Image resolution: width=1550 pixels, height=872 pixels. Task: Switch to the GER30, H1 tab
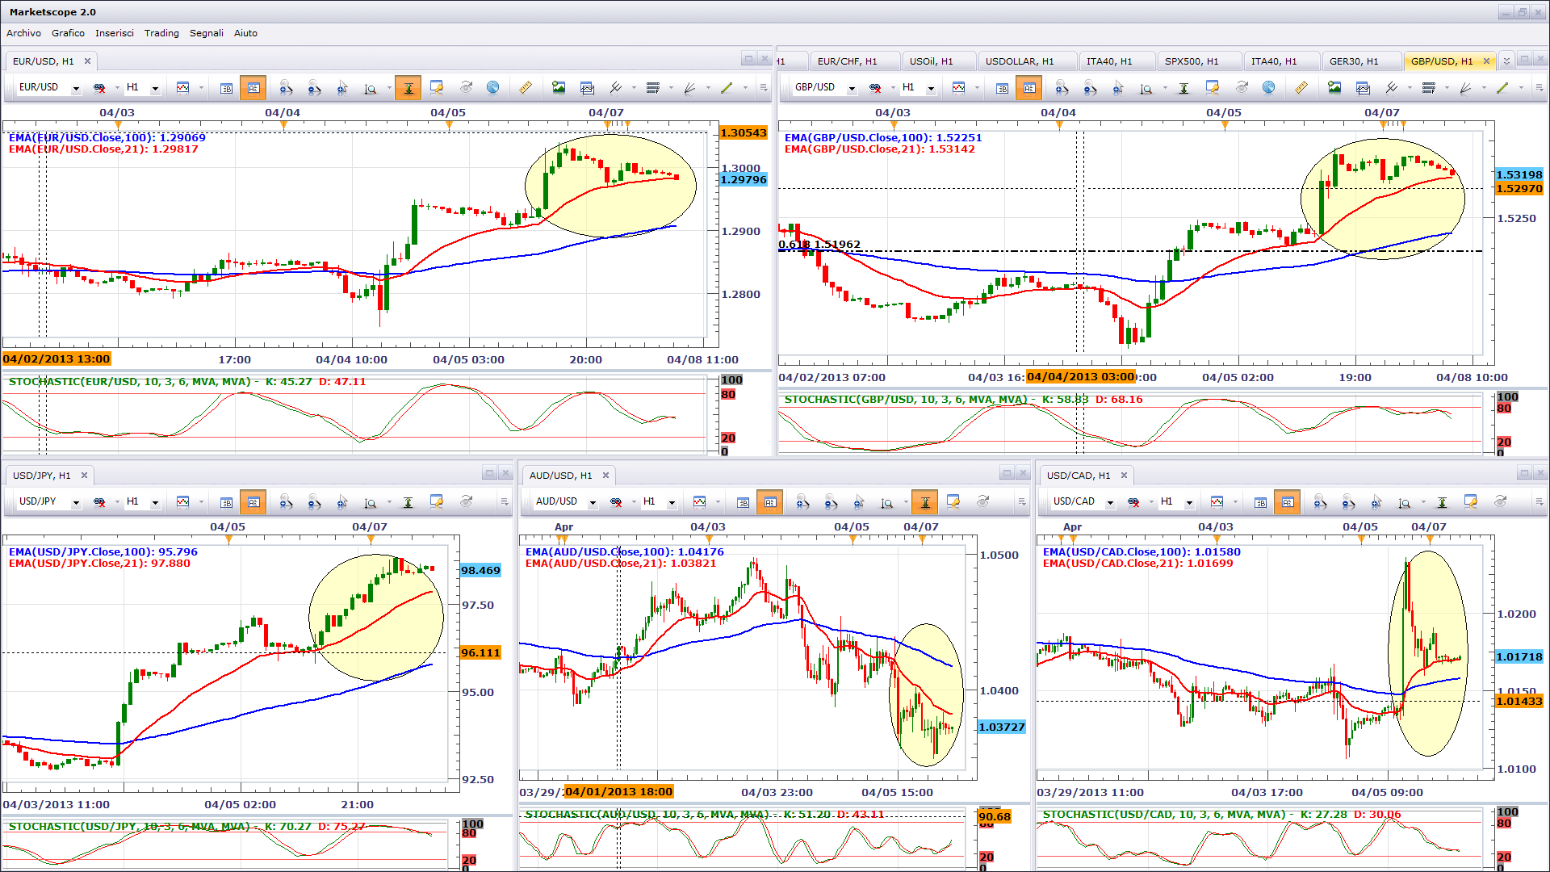point(1353,61)
